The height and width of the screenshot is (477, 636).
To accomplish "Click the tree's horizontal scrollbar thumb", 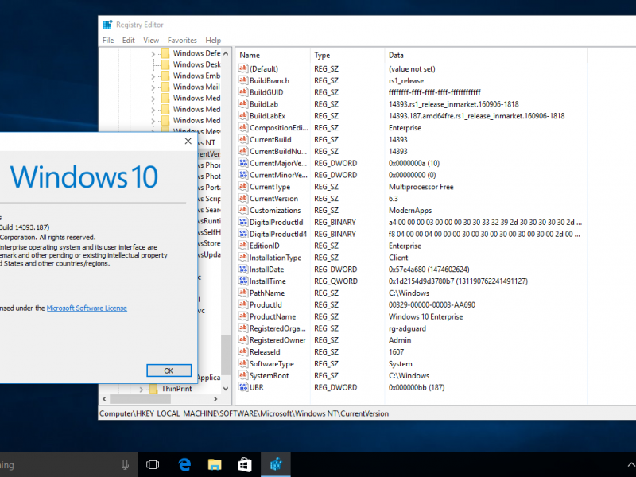I will coord(140,399).
